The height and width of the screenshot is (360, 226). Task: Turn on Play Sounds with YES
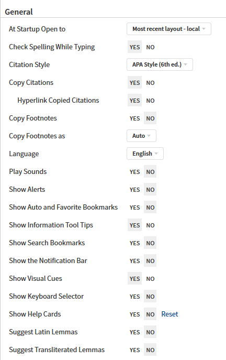[x=134, y=172]
